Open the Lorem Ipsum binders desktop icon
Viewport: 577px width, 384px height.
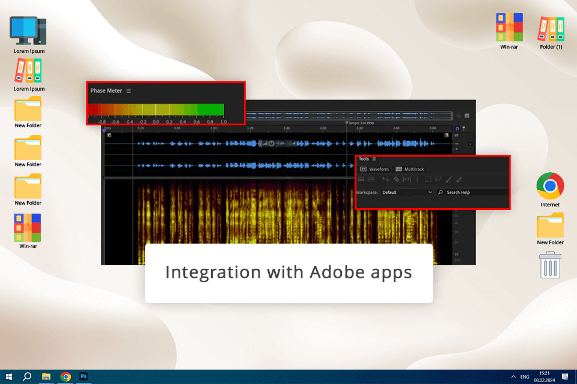[x=29, y=75]
